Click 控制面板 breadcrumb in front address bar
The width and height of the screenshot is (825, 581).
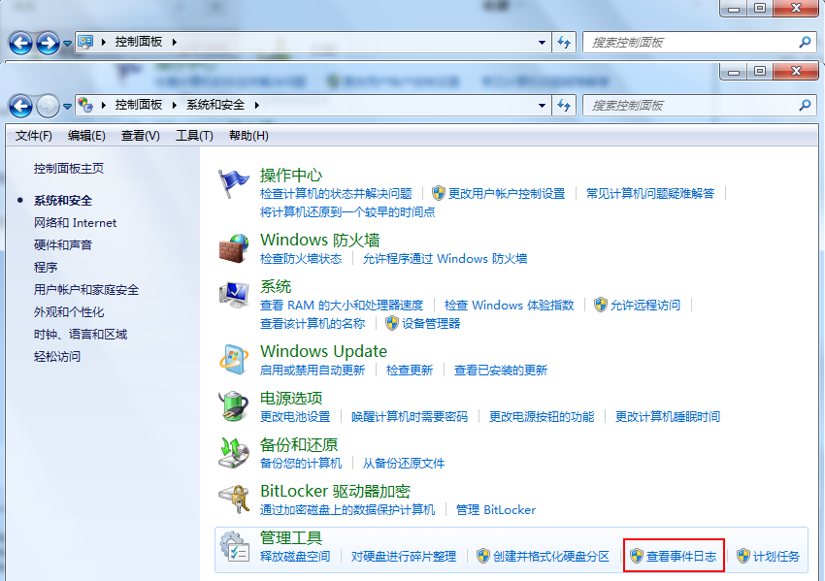click(x=139, y=105)
